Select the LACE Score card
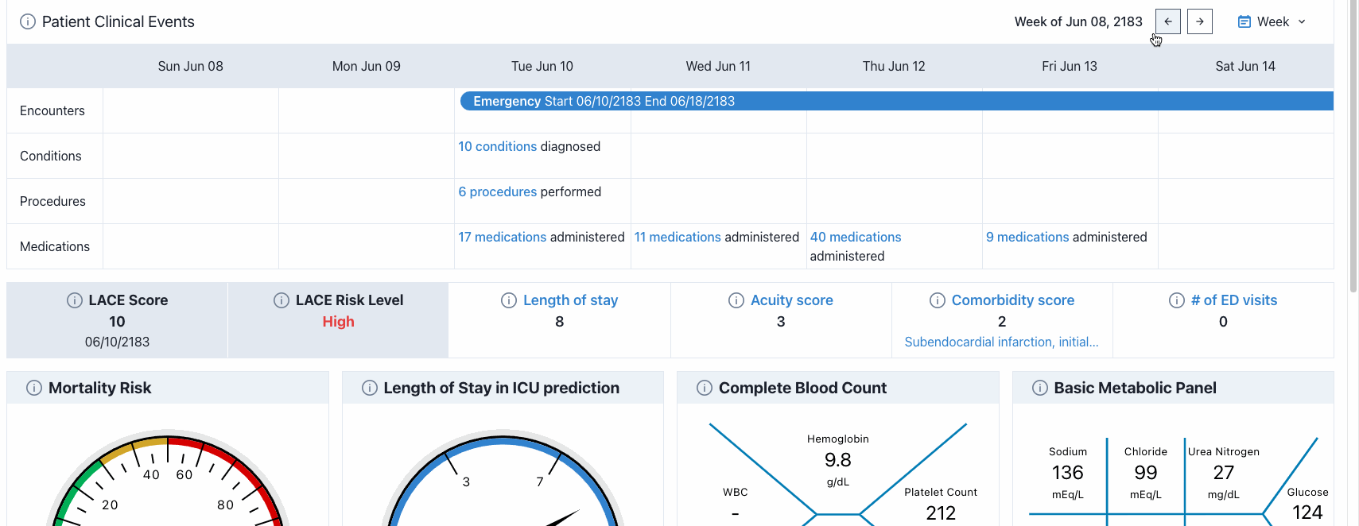Image resolution: width=1359 pixels, height=526 pixels. [x=117, y=320]
